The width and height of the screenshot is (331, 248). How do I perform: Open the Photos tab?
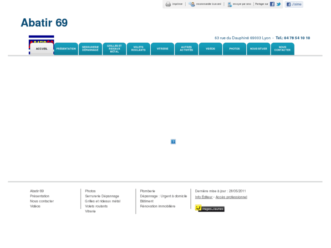(234, 49)
